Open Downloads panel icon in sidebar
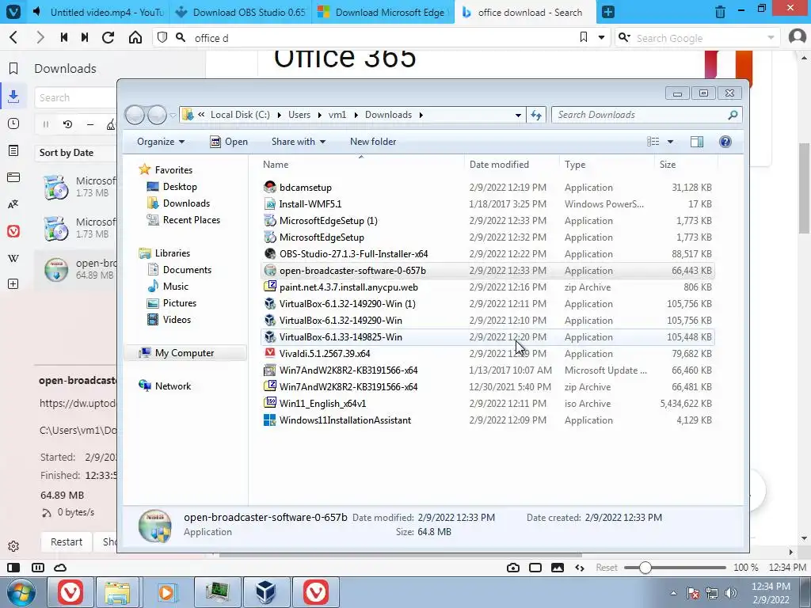 [13, 96]
